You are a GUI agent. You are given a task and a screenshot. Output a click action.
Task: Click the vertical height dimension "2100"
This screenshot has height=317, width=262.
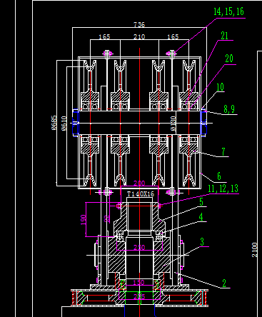[x=255, y=250]
